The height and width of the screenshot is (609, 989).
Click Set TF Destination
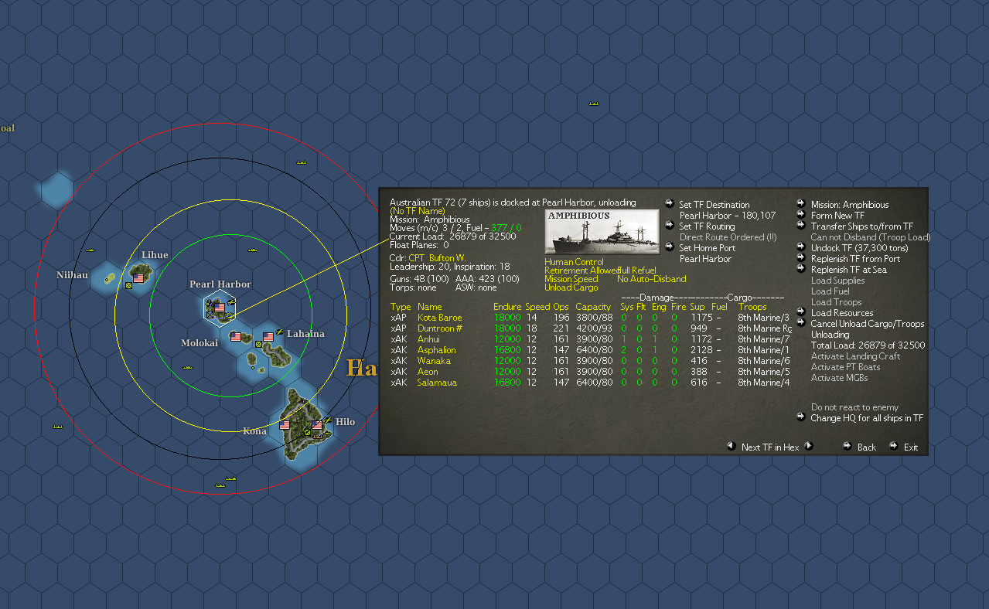(714, 205)
